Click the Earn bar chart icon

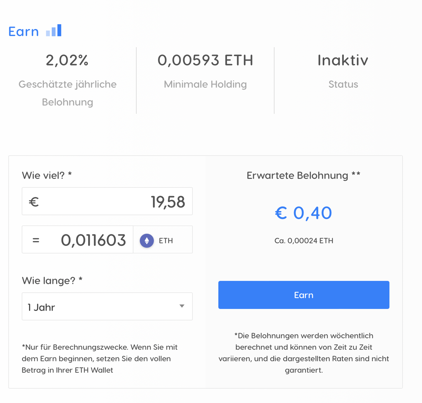pyautogui.click(x=54, y=31)
